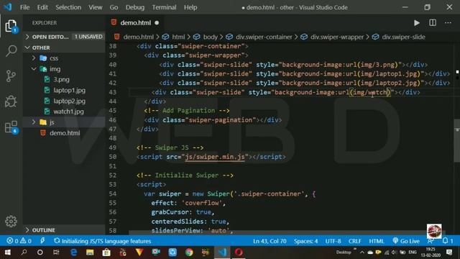Open the Terminal menu
The width and height of the screenshot is (460, 259).
164,7
